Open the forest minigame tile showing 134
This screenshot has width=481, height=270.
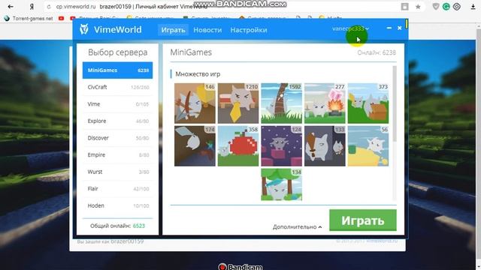click(x=281, y=184)
